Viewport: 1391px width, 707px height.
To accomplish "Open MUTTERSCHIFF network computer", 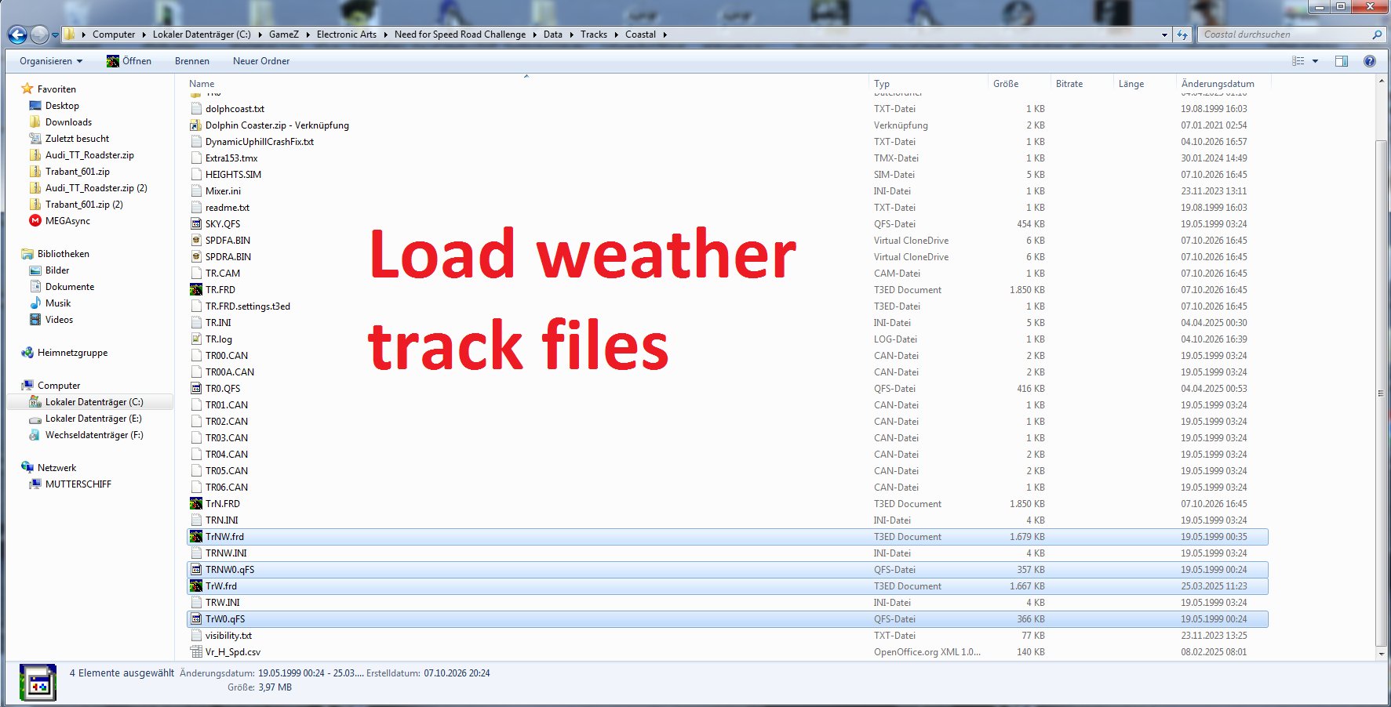I will tap(78, 484).
